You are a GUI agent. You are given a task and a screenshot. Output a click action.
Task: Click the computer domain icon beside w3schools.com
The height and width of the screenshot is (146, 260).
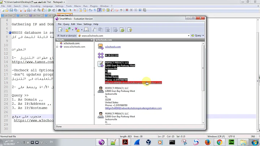click(100, 47)
